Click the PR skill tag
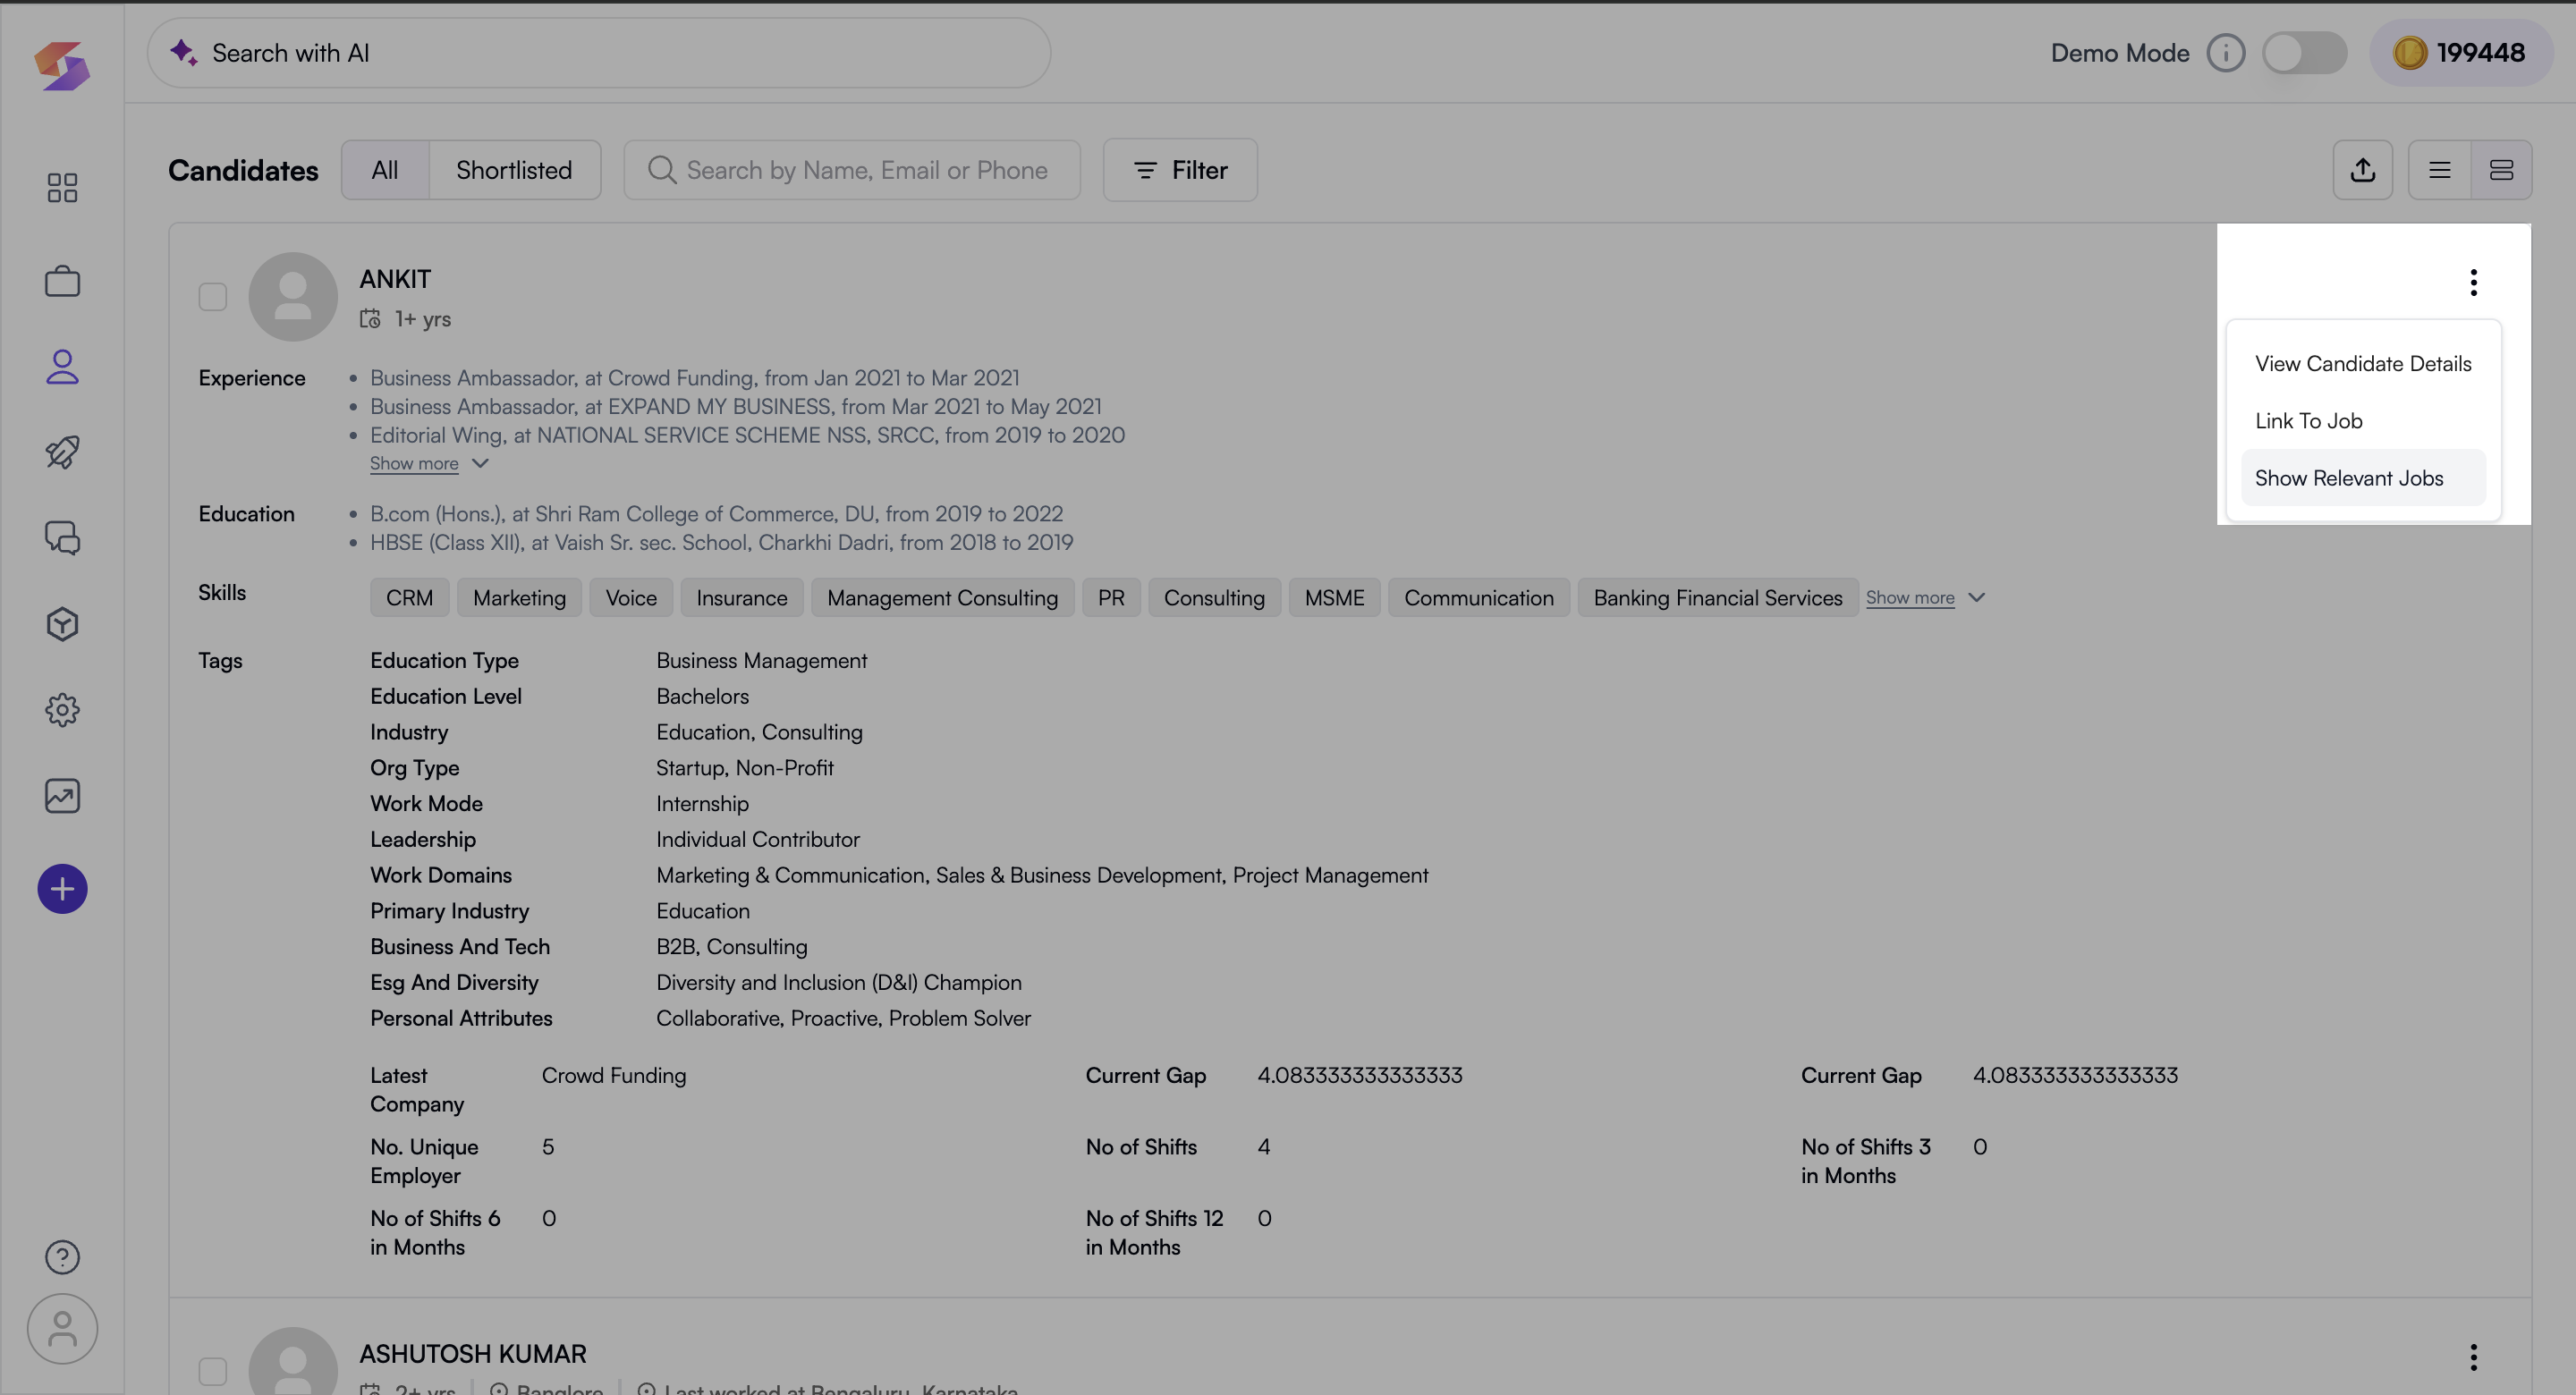The width and height of the screenshot is (2576, 1395). 1111,598
